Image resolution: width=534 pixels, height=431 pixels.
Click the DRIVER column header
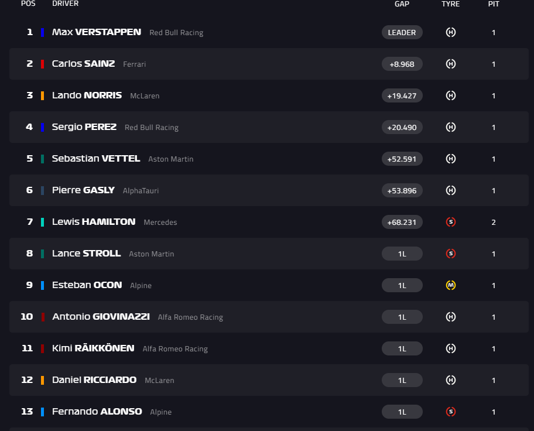point(65,4)
